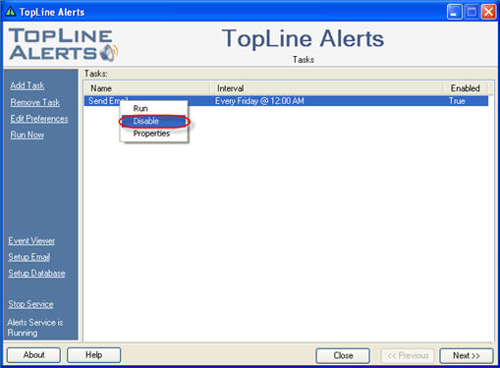Click Stop Service link
500x368 pixels.
point(30,304)
